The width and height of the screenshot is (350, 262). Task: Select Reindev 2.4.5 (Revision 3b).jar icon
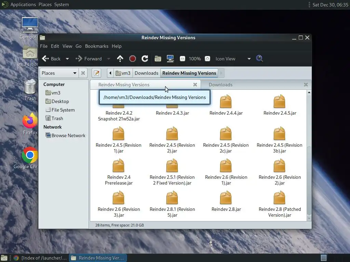[280, 133]
